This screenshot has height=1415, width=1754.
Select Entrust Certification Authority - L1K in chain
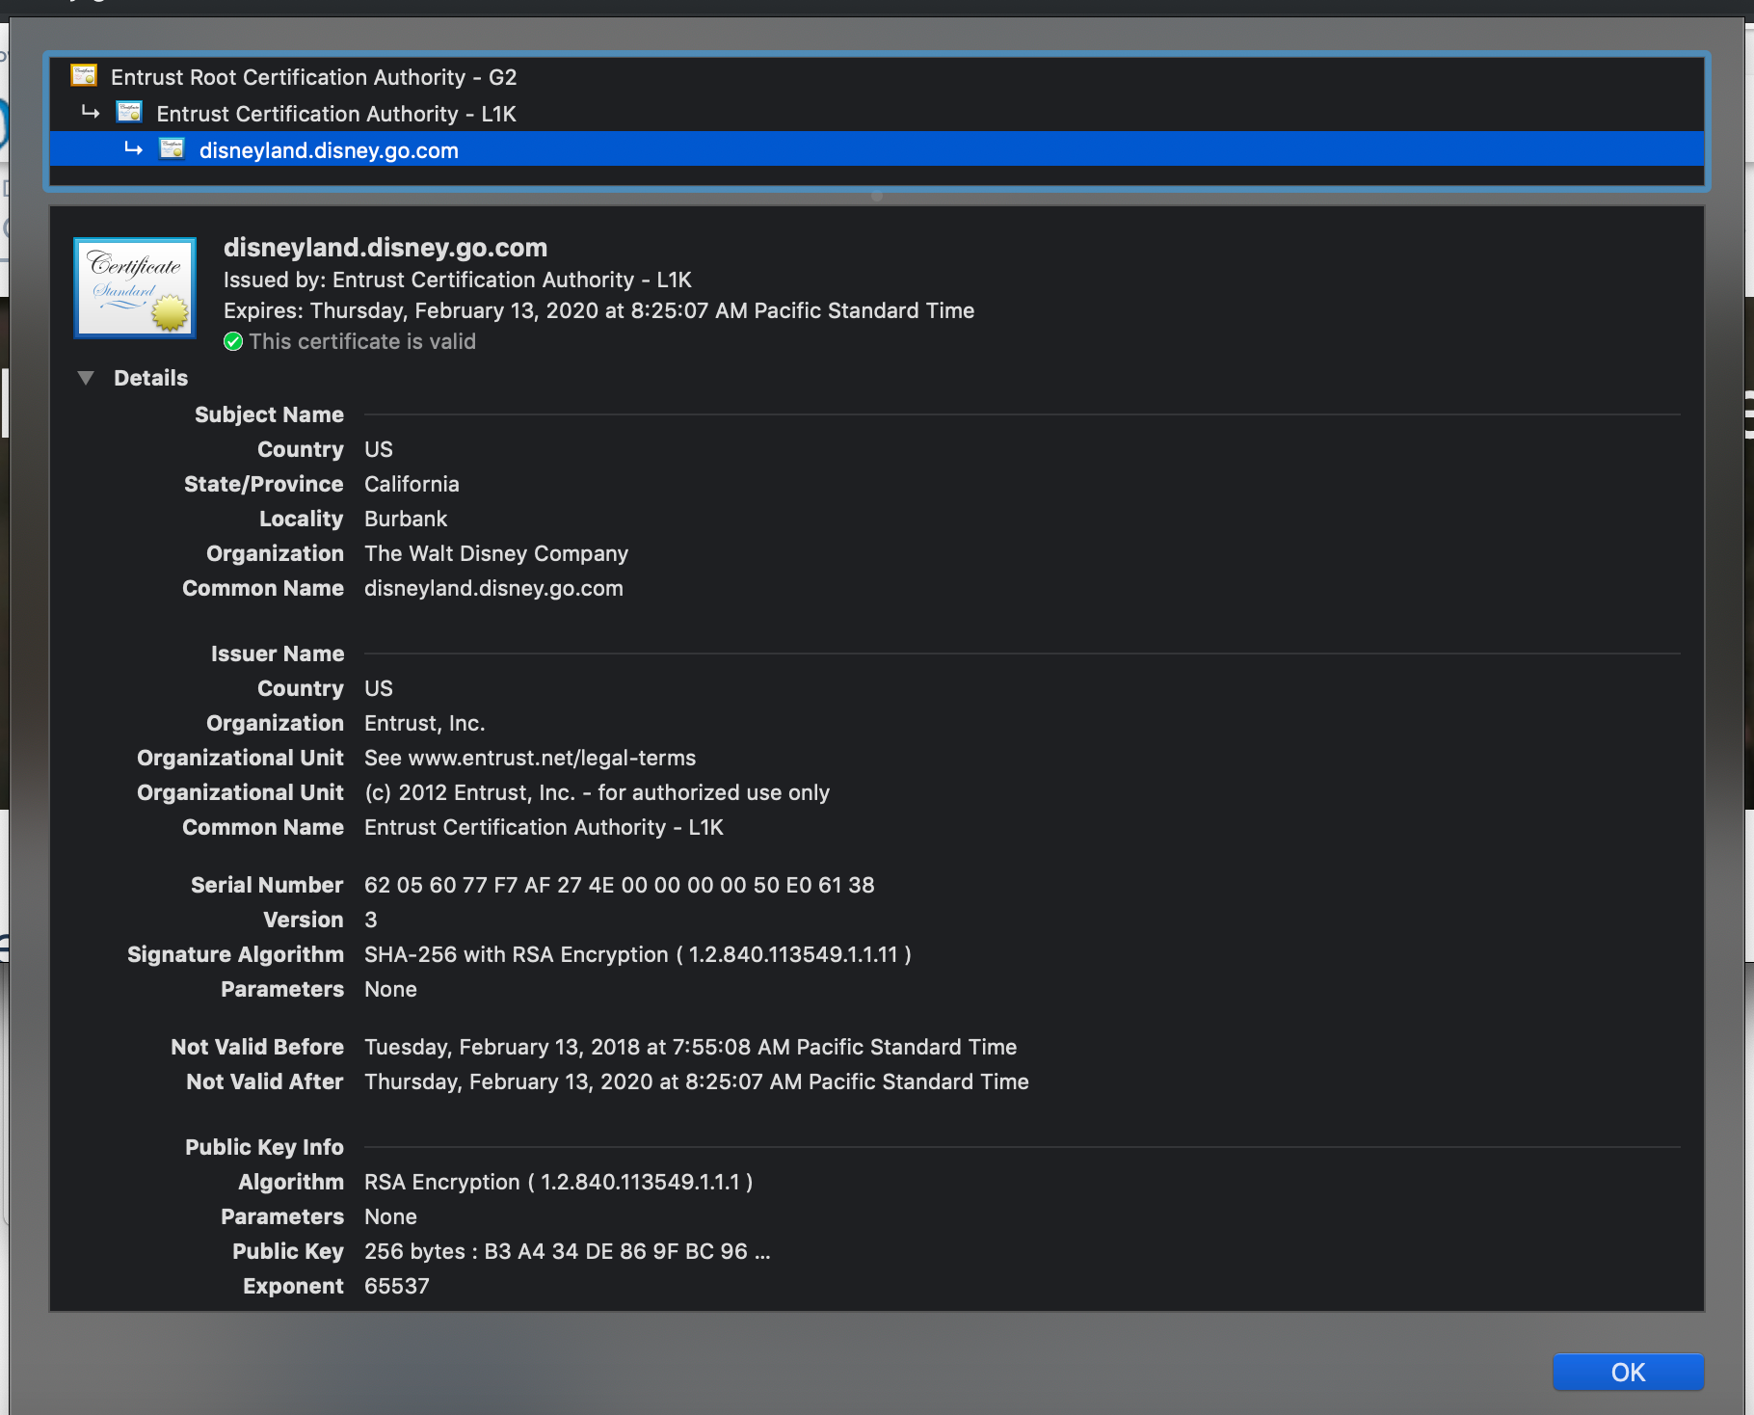click(x=336, y=114)
